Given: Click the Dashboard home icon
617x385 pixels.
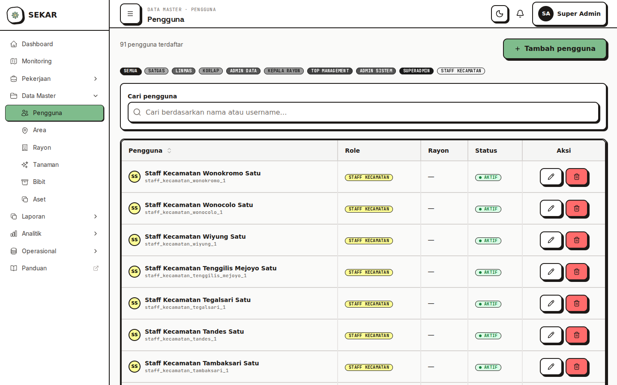Looking at the screenshot, I should tap(14, 44).
